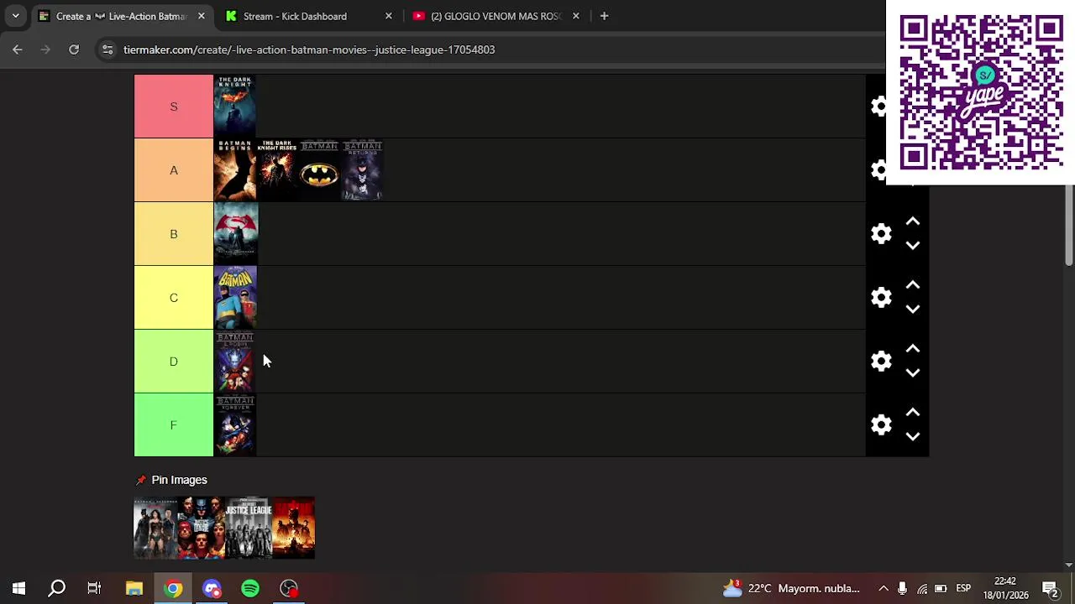Open the weather widget showing 22°C
Image resolution: width=1075 pixels, height=604 pixels.
click(x=791, y=588)
